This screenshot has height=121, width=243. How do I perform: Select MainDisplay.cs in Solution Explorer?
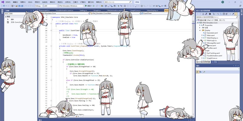212,38
